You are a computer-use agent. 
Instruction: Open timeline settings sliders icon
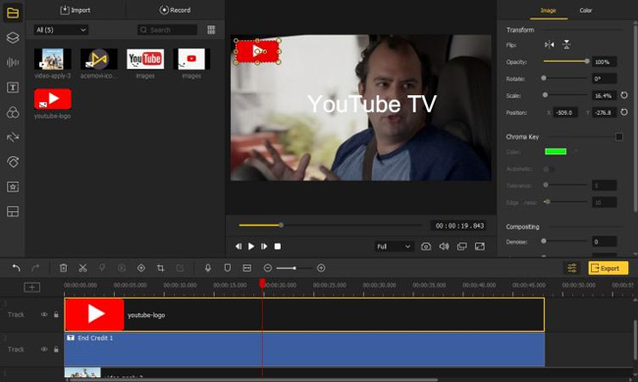click(572, 268)
